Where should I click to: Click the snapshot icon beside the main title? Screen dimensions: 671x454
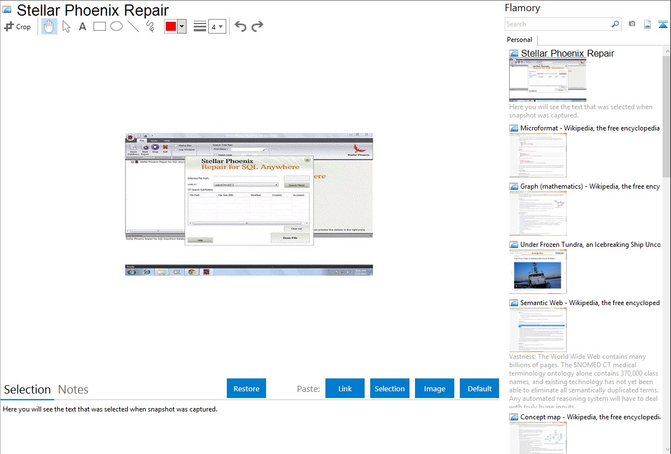click(x=7, y=10)
